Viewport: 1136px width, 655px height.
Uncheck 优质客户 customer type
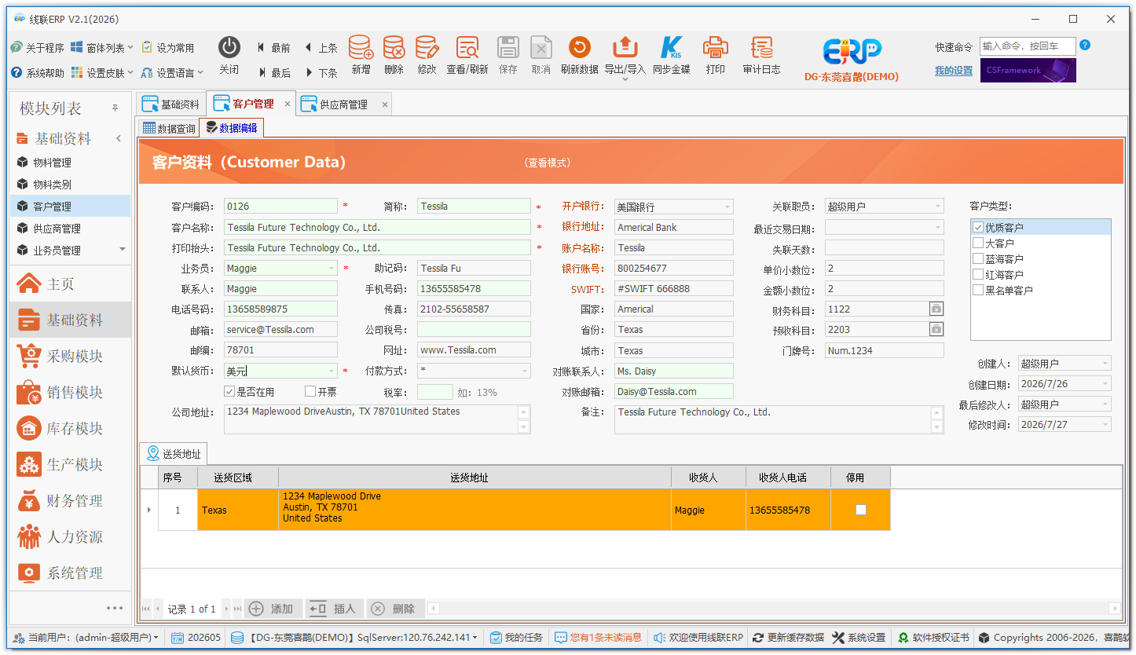click(x=978, y=228)
